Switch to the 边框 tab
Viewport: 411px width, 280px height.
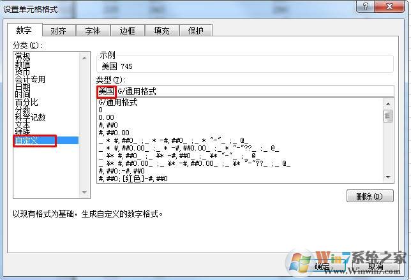(128, 31)
